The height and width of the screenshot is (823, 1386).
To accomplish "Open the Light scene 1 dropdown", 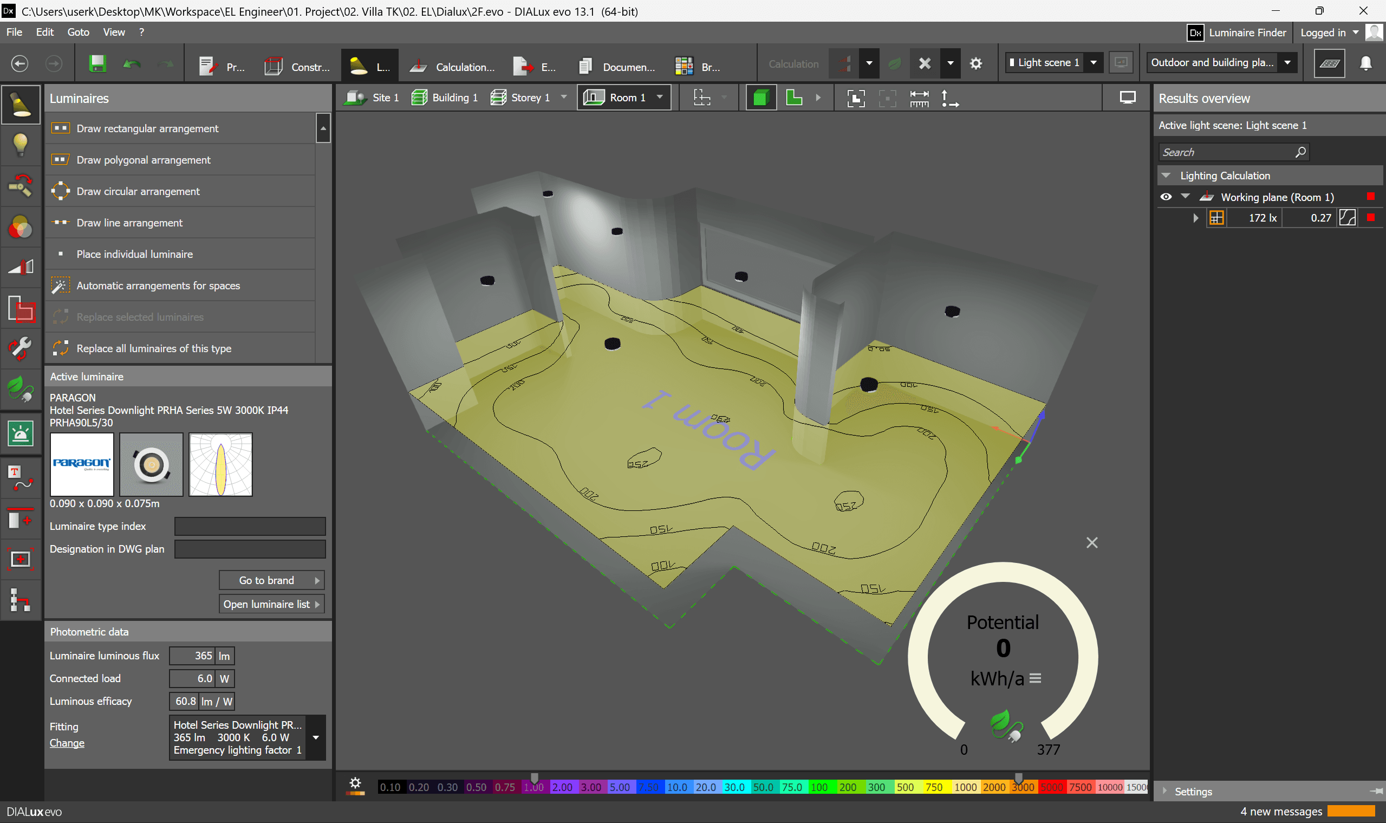I will [x=1094, y=63].
